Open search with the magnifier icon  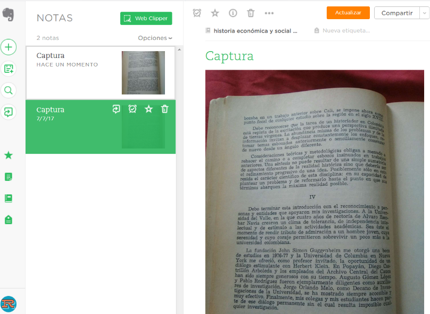9,90
